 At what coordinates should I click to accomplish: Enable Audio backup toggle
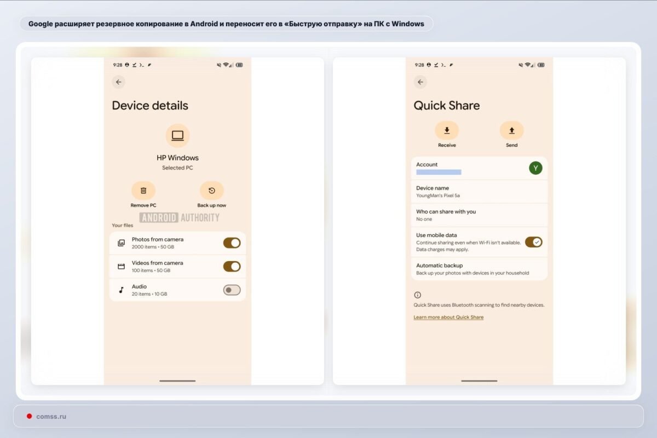232,290
